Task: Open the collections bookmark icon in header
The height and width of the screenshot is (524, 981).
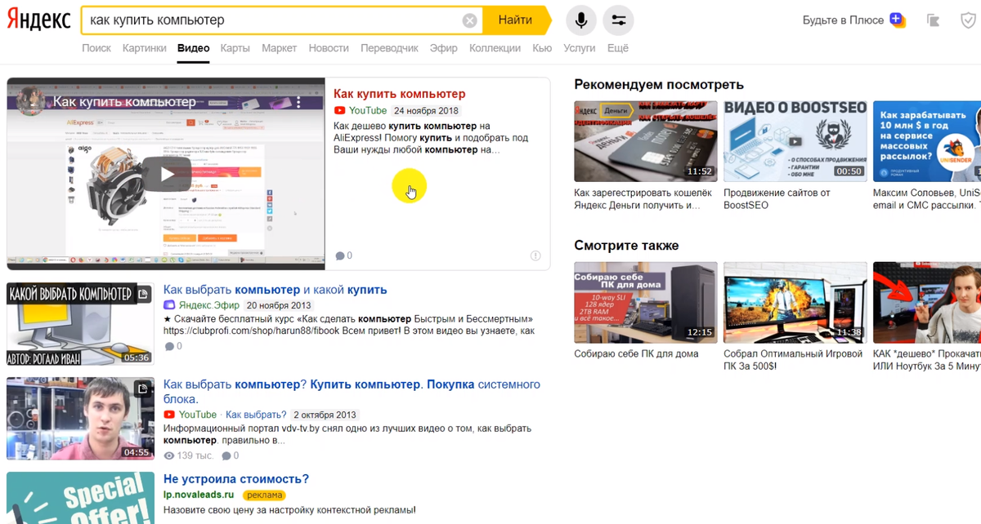Action: point(934,20)
